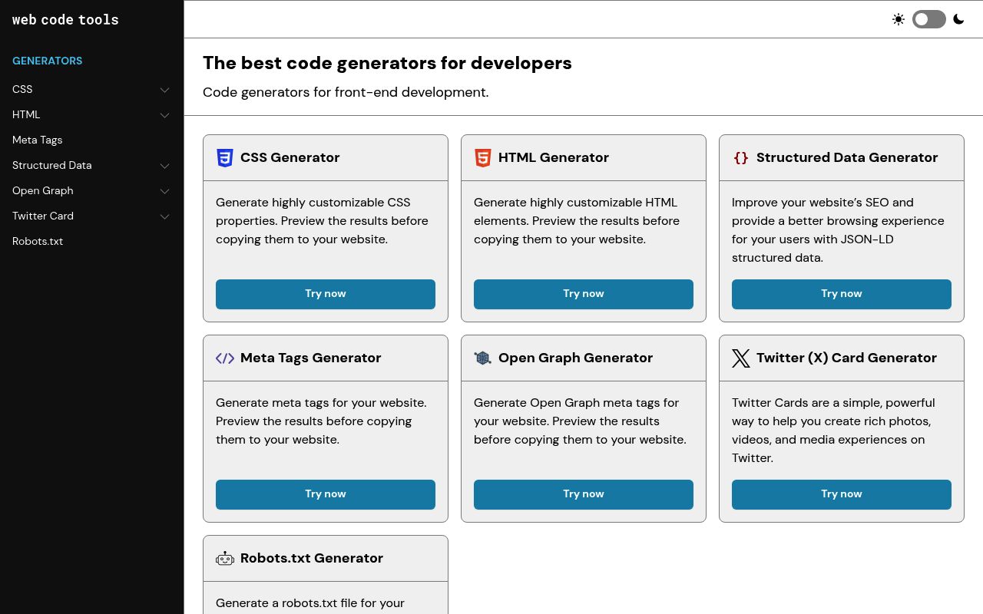This screenshot has height=614, width=983.
Task: Click Try now under CSS Generator
Action: [x=325, y=294]
